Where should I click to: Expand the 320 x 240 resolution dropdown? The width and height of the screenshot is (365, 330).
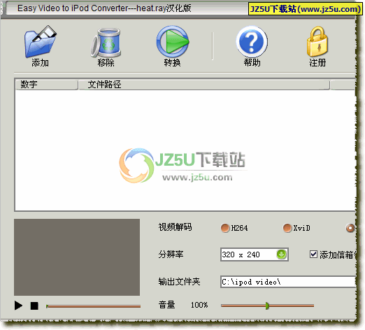[x=282, y=254]
